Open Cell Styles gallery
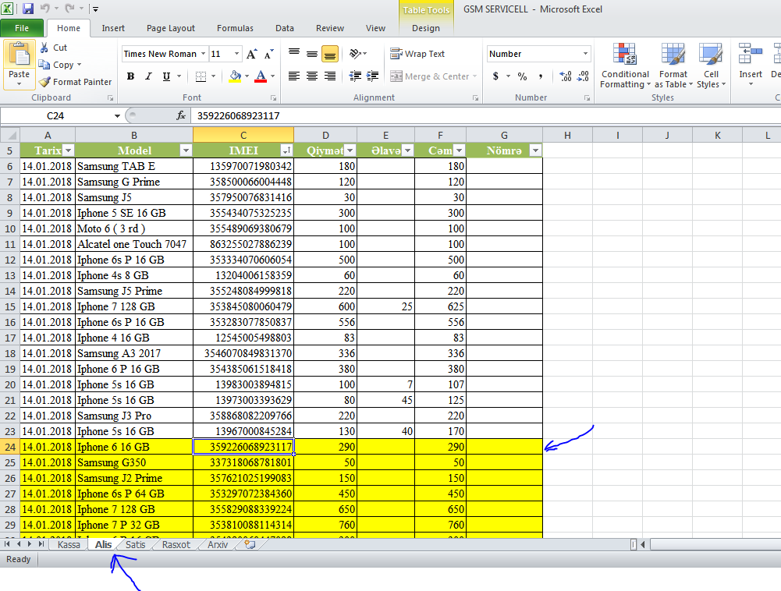The width and height of the screenshot is (781, 591). coord(711,65)
